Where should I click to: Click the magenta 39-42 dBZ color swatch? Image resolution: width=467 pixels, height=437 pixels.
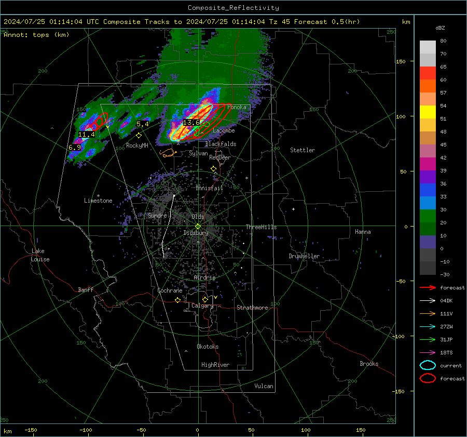pos(428,164)
